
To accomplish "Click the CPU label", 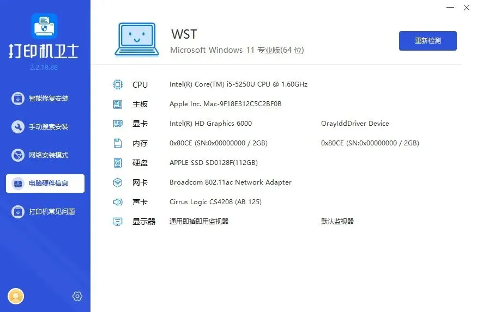I will 140,84.
